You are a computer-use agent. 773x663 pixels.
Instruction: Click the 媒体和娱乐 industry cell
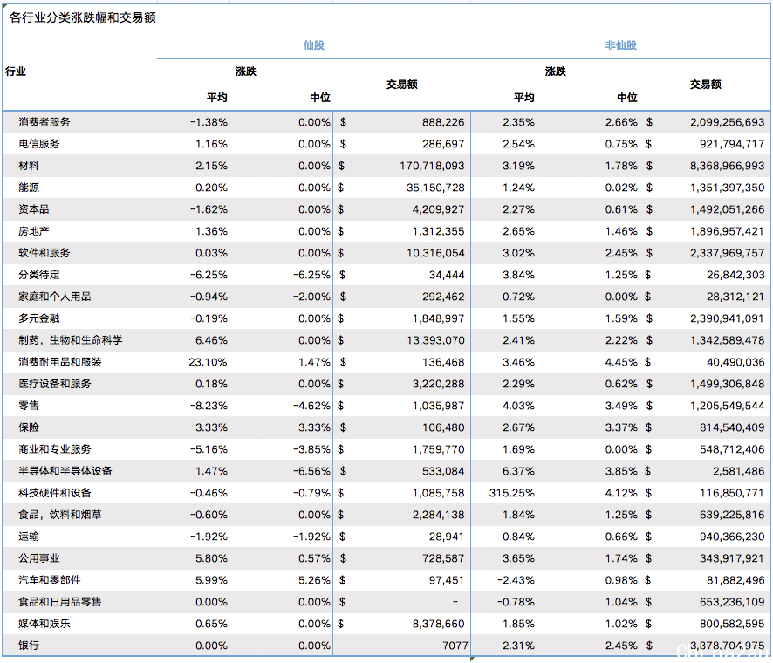pos(44,624)
